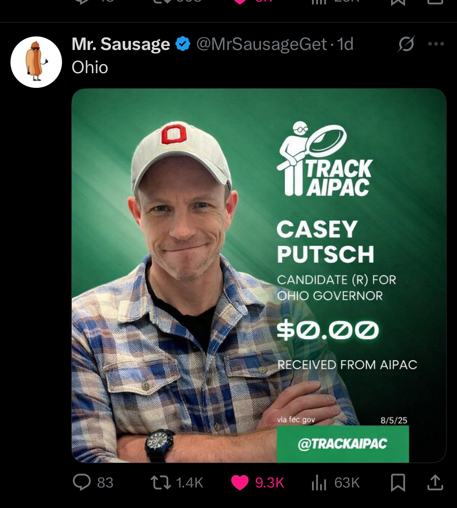The image size is (457, 508).
Task: Unlike the post via pink heart
Action: click(240, 482)
